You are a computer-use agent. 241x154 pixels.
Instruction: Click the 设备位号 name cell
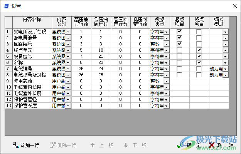(32, 56)
